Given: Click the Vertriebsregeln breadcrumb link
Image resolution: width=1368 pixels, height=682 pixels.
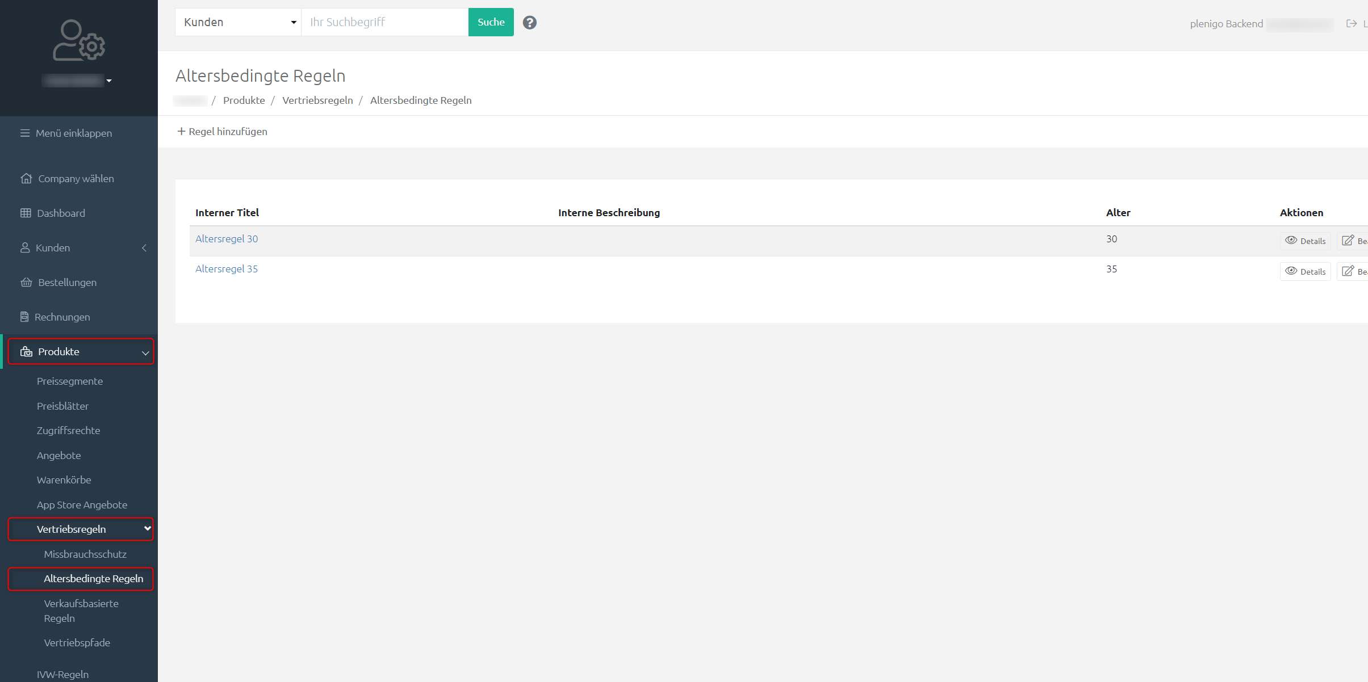Looking at the screenshot, I should click(x=317, y=100).
